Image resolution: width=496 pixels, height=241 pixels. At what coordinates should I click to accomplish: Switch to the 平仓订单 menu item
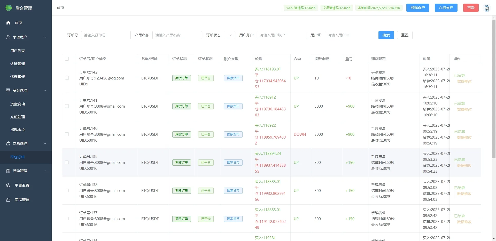pyautogui.click(x=17, y=157)
